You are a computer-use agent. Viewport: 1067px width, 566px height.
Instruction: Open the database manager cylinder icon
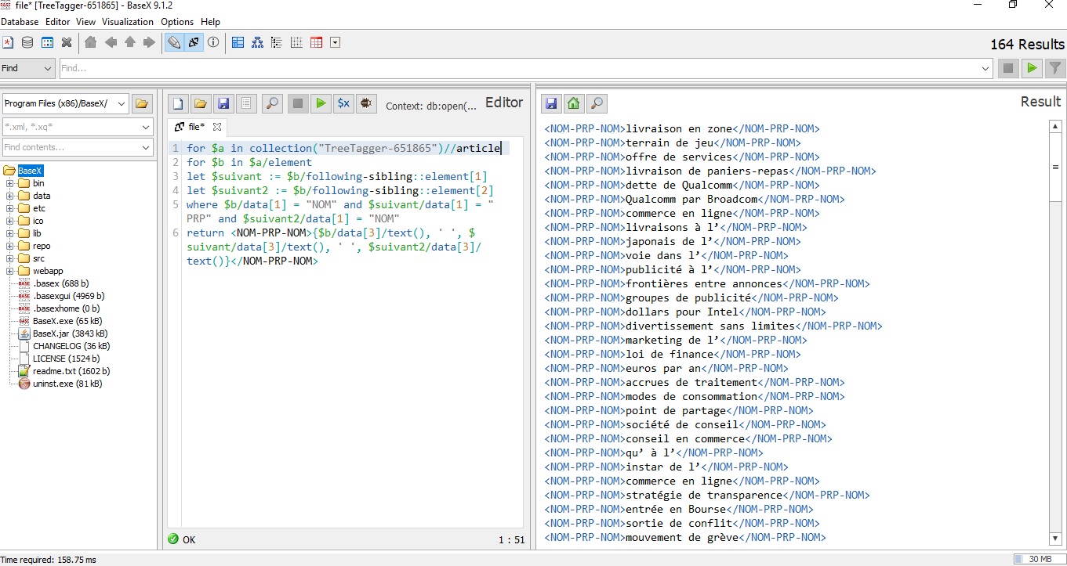coord(27,42)
